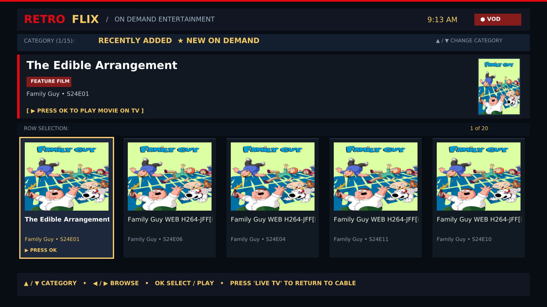Click the Feature Film badge
Screen dimensions: 547x307
[49, 81]
